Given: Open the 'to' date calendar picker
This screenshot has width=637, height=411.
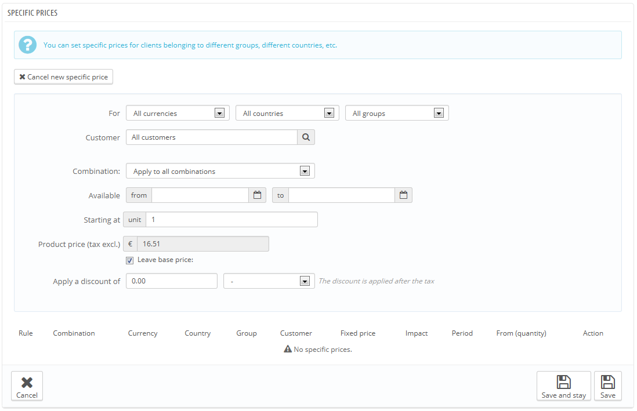Looking at the screenshot, I should [403, 195].
